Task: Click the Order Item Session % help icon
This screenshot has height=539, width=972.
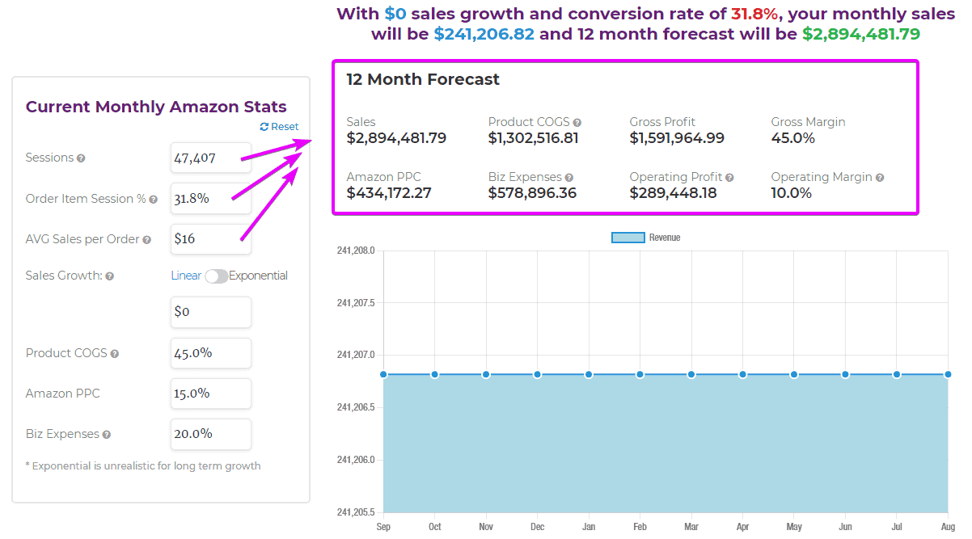Action: (x=154, y=198)
